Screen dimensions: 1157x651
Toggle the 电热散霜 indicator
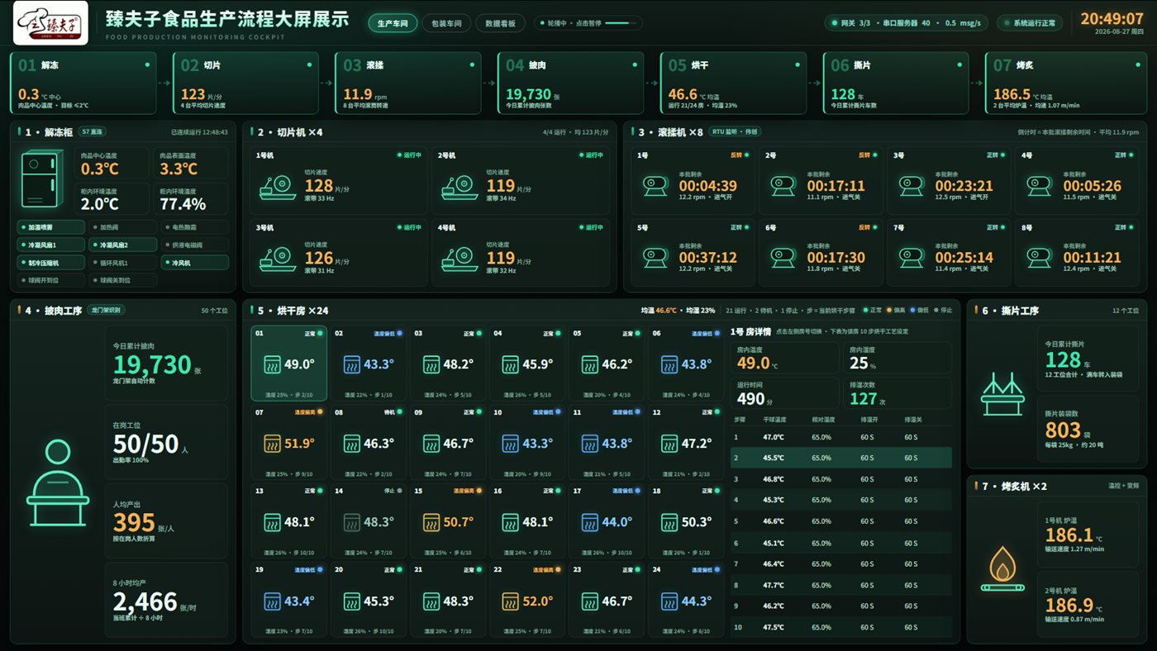(194, 227)
